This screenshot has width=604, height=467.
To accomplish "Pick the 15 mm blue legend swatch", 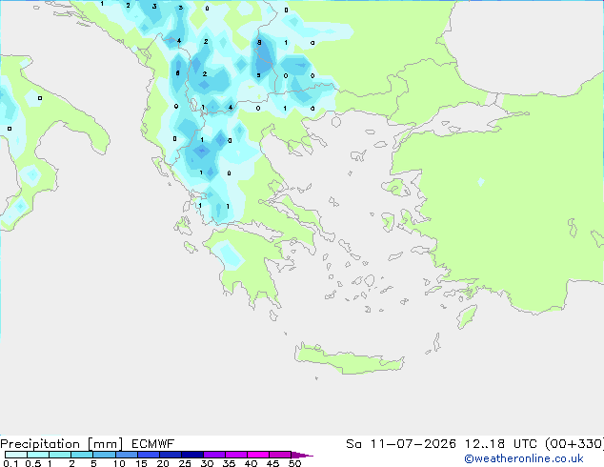I will point(149,455).
